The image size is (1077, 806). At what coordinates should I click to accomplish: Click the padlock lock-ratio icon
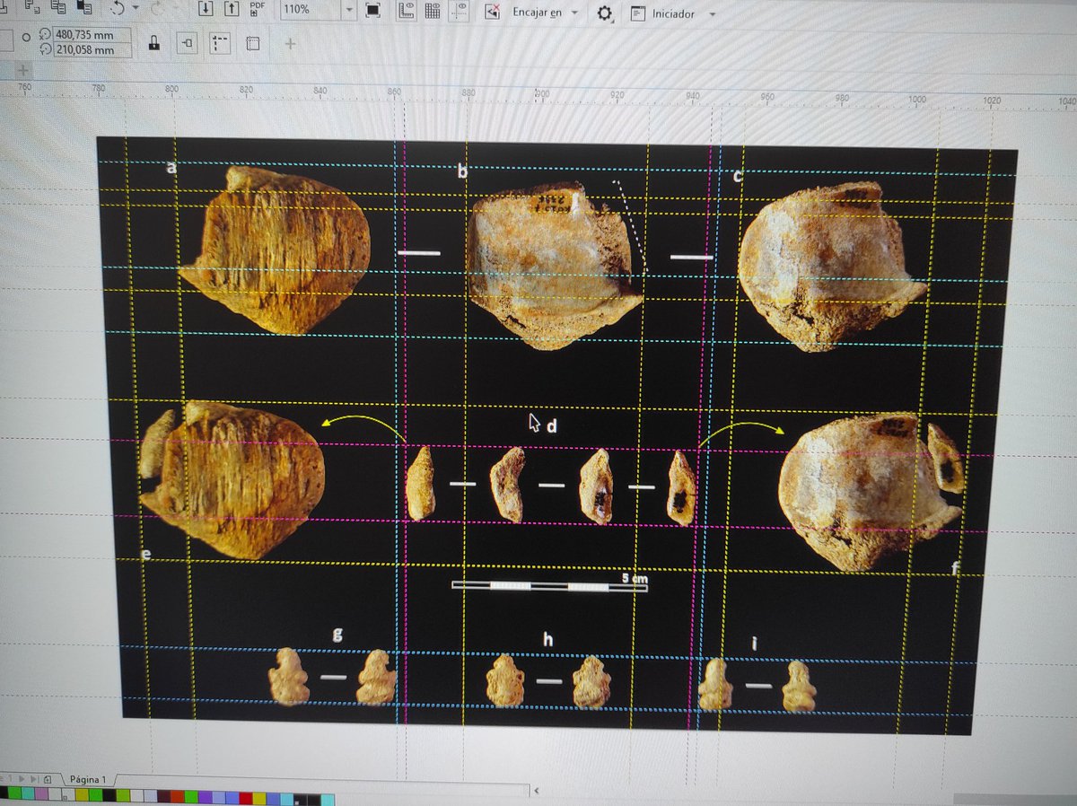[x=153, y=43]
